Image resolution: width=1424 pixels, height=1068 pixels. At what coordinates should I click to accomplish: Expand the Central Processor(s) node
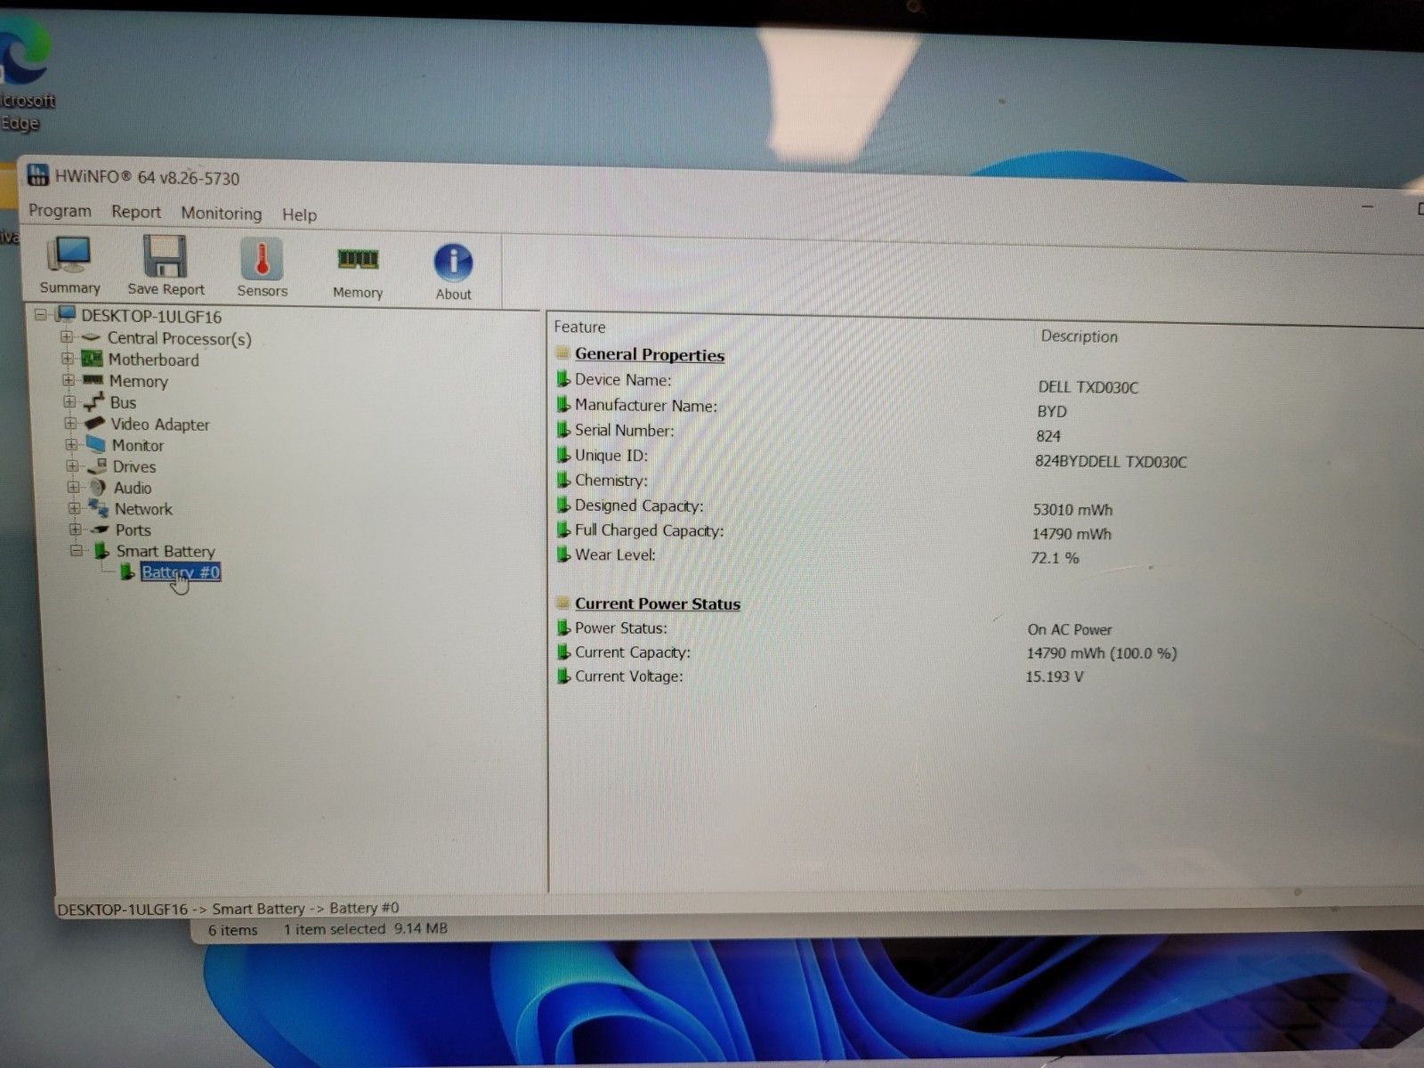click(x=67, y=336)
